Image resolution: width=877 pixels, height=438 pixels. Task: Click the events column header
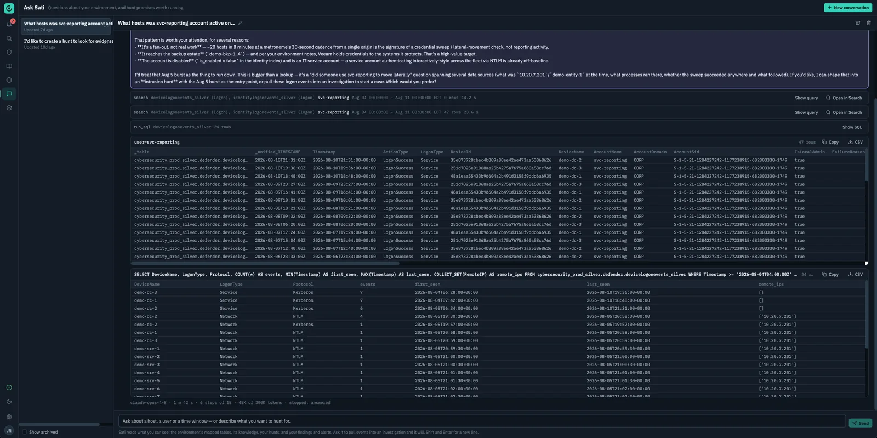[367, 285]
